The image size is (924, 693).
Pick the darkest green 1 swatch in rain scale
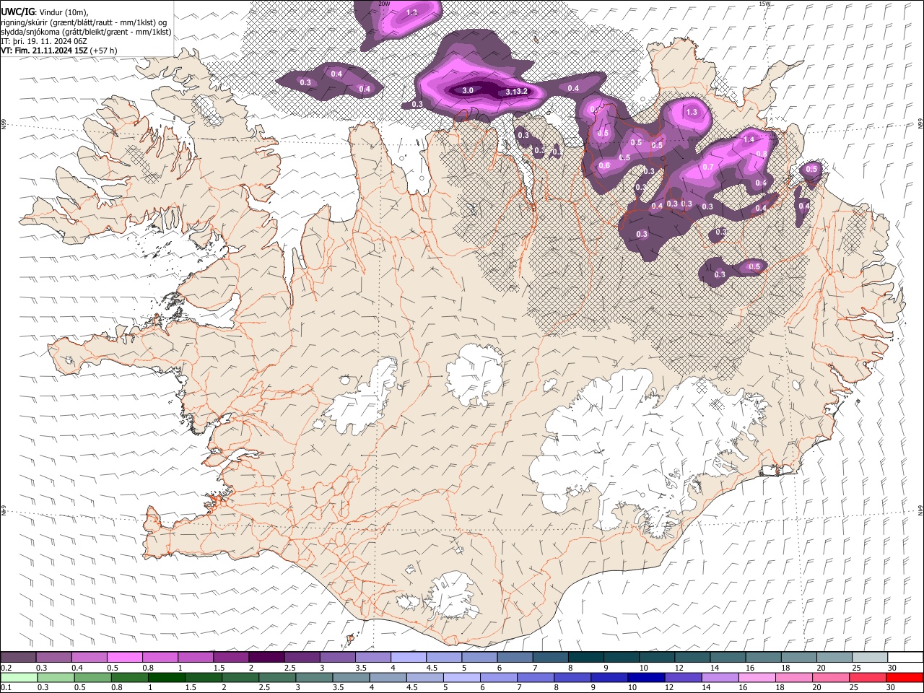point(167,678)
